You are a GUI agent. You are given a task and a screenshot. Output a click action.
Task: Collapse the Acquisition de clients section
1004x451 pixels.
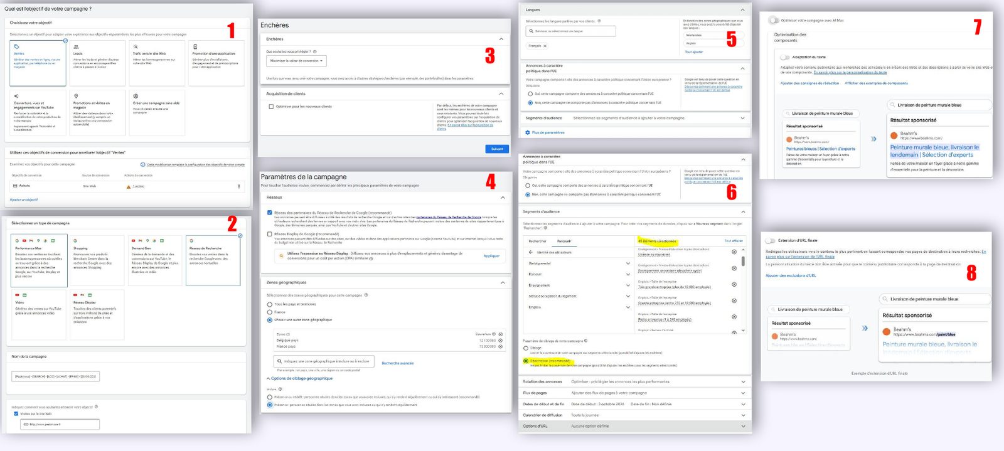(501, 93)
